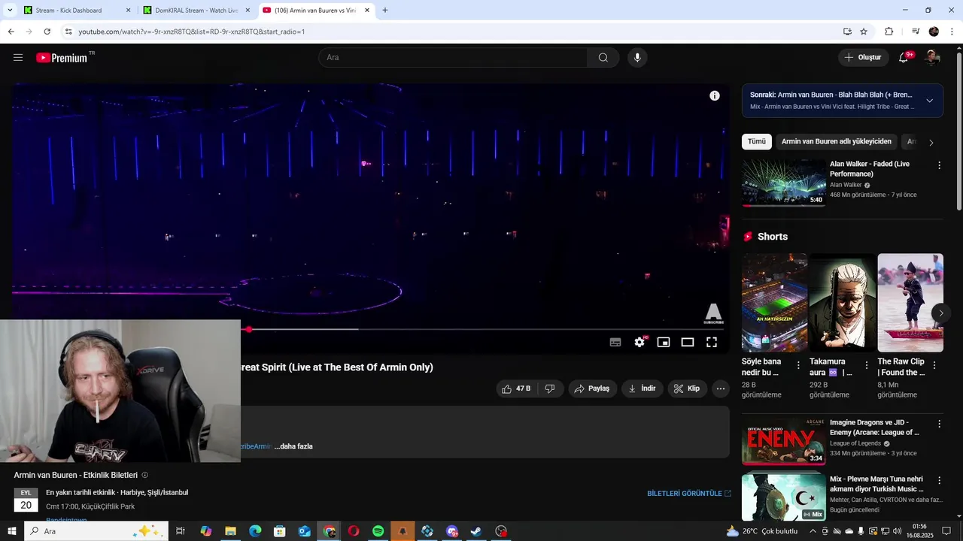Open the Plevne Marşı mix thumbnail
Image resolution: width=963 pixels, height=541 pixels.
(x=784, y=497)
